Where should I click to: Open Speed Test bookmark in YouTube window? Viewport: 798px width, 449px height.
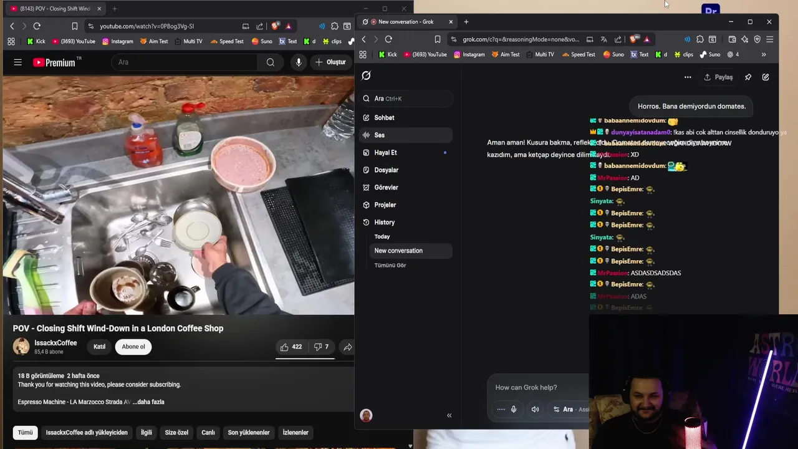click(x=228, y=42)
